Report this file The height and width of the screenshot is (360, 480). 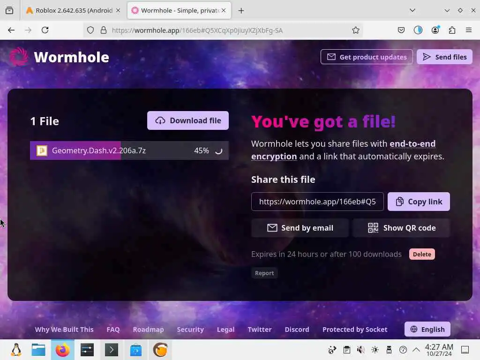click(264, 273)
